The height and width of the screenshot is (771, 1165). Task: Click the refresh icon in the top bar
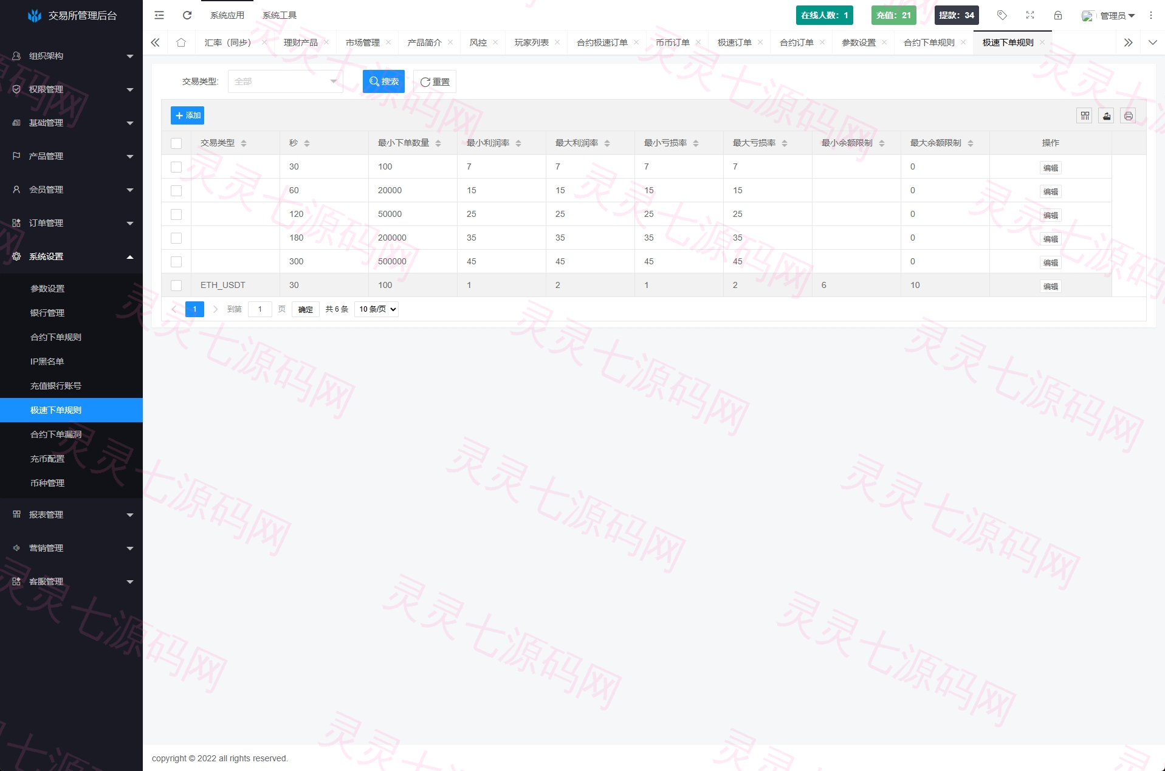click(x=187, y=15)
